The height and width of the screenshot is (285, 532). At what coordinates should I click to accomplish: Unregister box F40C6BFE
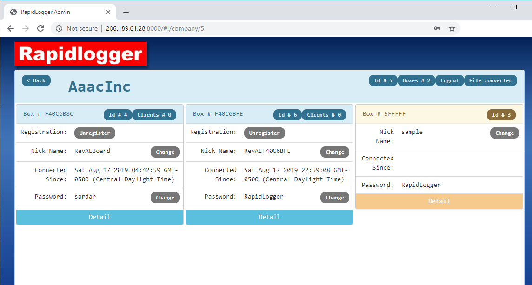point(265,133)
